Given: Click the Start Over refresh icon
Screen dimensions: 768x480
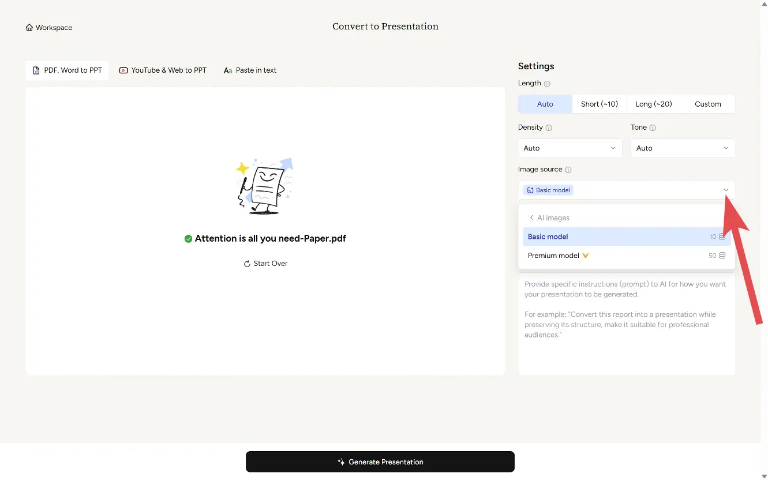Looking at the screenshot, I should tap(247, 264).
